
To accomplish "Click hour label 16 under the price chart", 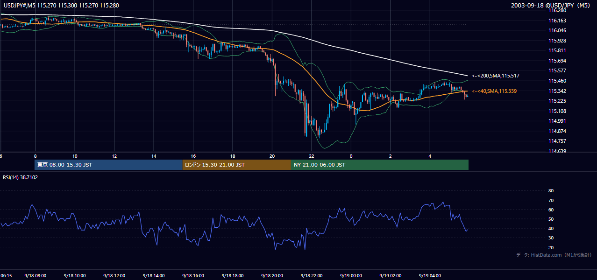I will tap(193, 156).
